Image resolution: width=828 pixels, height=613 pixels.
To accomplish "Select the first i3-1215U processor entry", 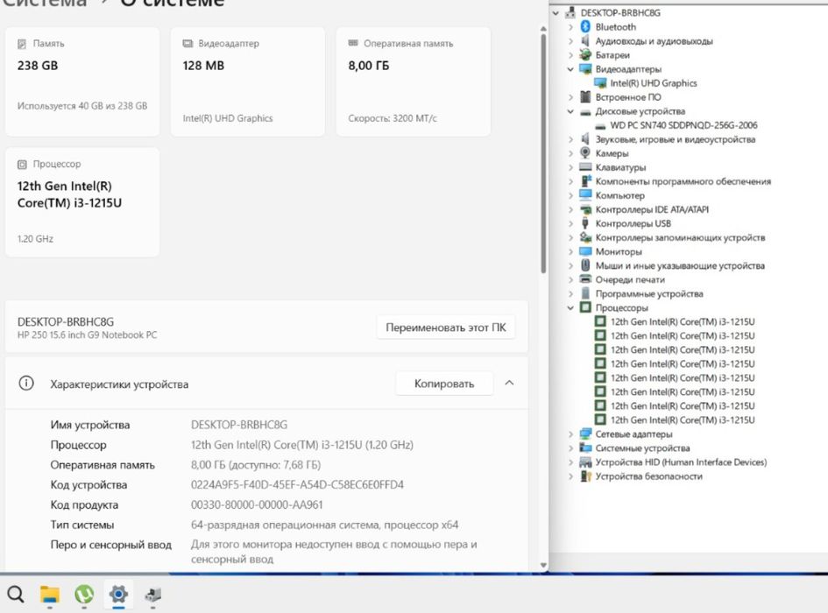I will [683, 321].
